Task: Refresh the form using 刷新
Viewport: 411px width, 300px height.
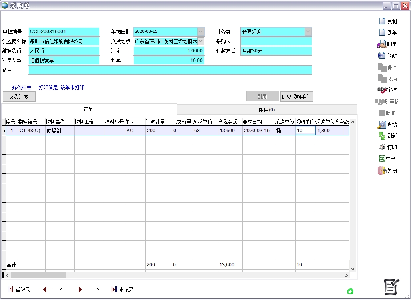Action: point(382,136)
